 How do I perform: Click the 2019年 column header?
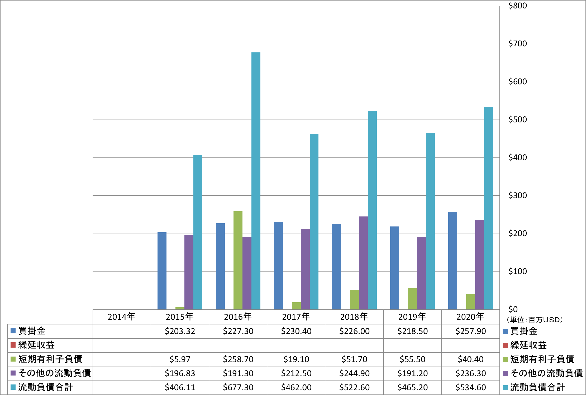coord(412,317)
